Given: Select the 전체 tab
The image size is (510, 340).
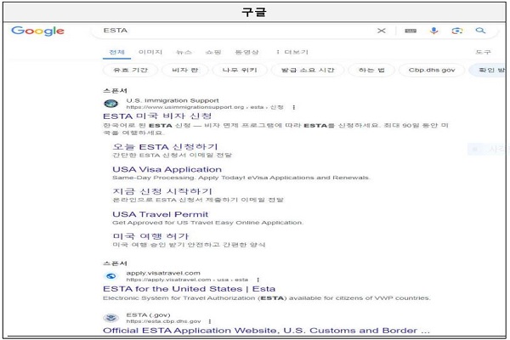Looking at the screenshot, I should click(x=116, y=52).
